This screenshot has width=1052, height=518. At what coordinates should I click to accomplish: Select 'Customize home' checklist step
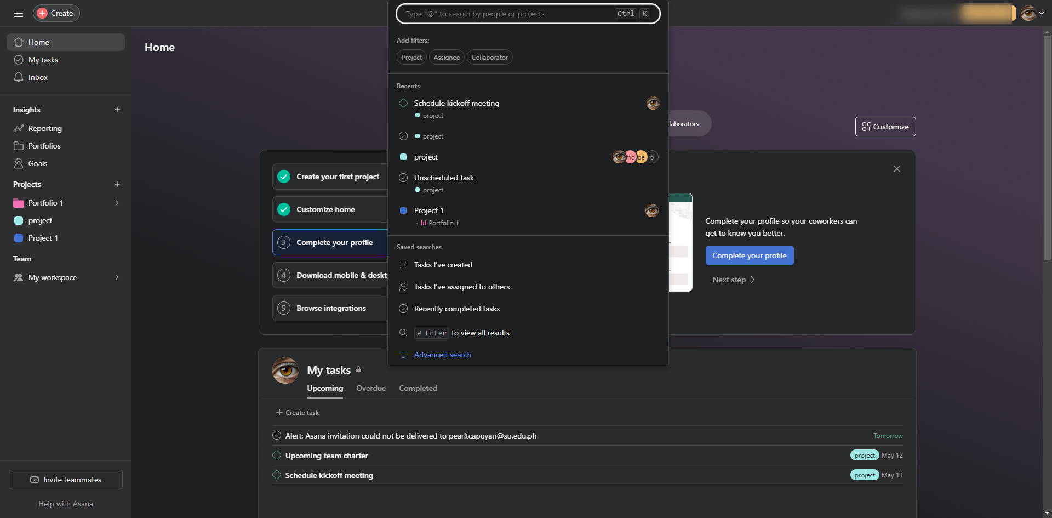click(x=330, y=209)
